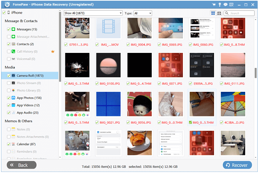Select App Photos (156) category

29,98
